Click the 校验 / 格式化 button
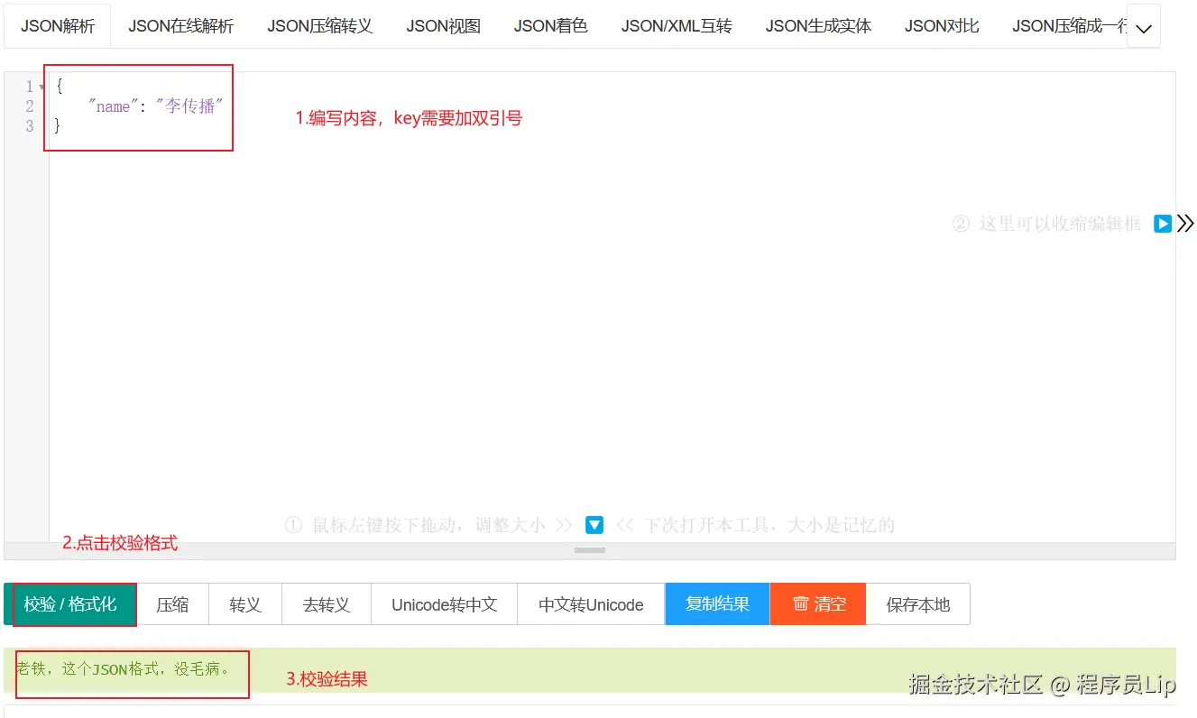 [70, 604]
